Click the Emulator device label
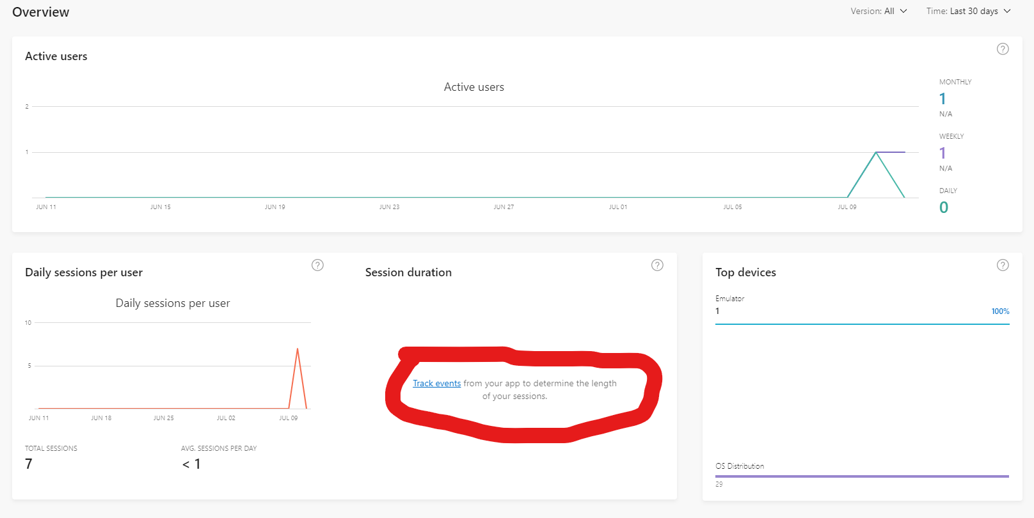Screen dimensions: 1034x518 pos(730,299)
